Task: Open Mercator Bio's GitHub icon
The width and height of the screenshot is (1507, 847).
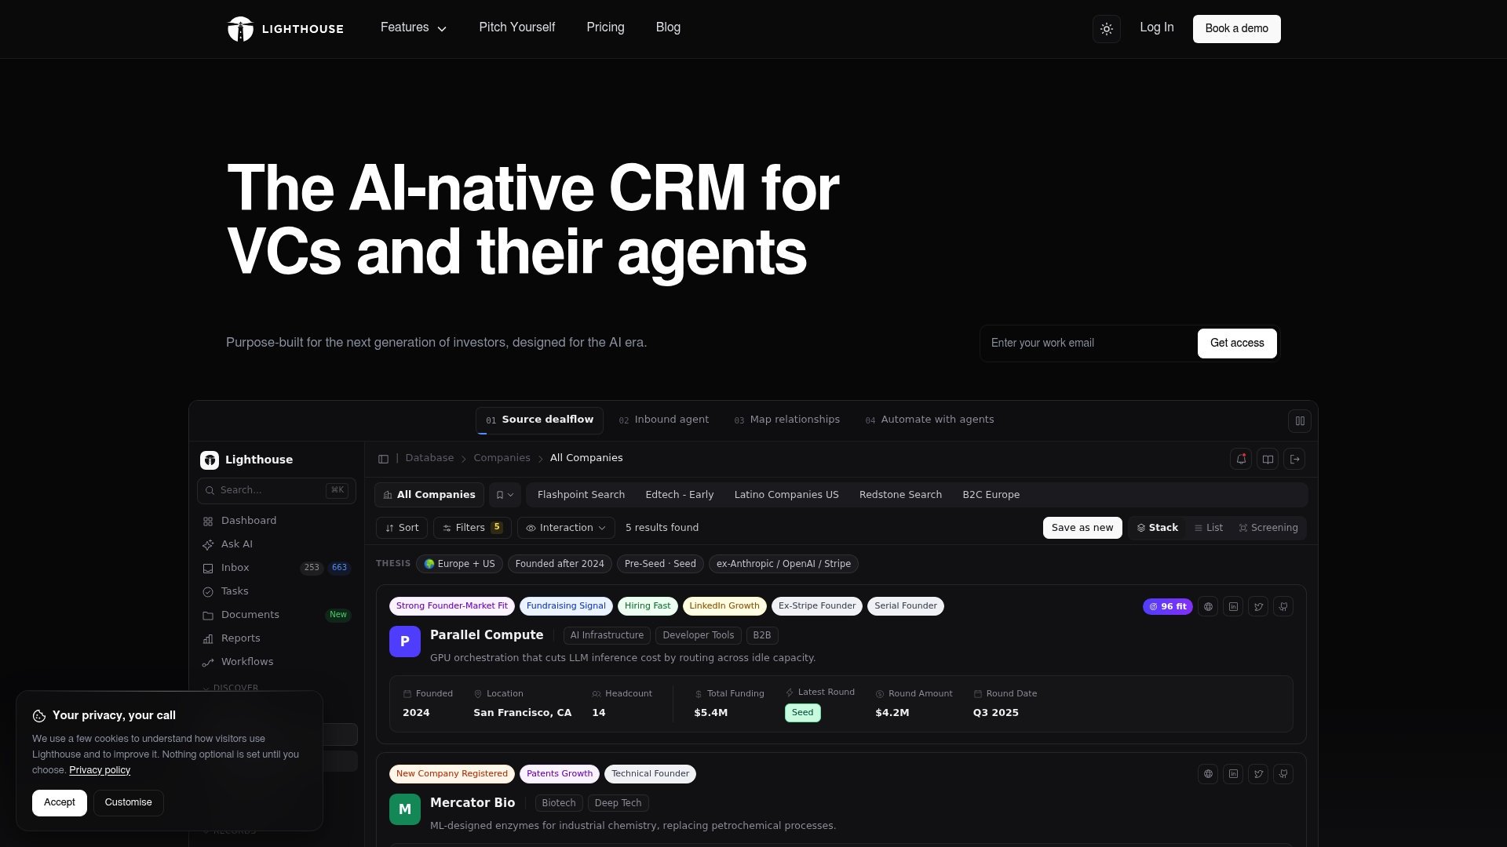Action: click(x=1283, y=774)
